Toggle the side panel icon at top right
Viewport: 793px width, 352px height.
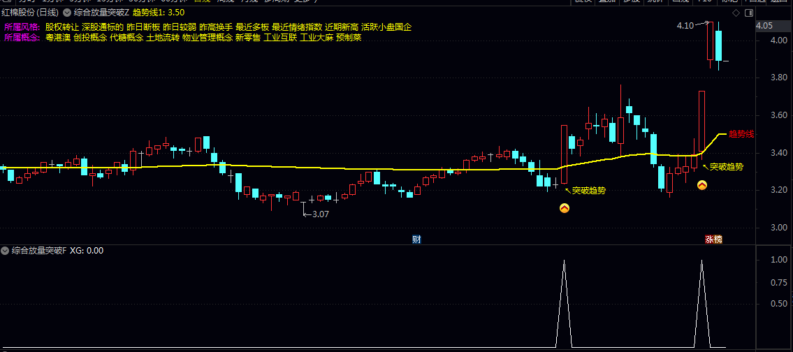[x=749, y=13]
